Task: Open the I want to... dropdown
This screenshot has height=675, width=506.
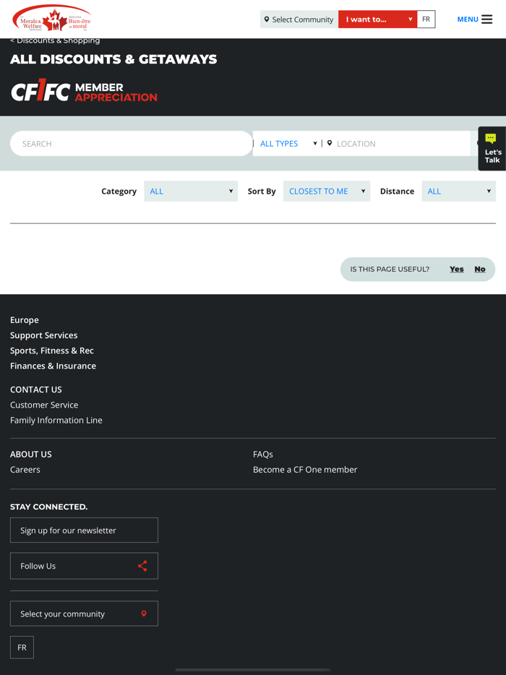Action: coord(377,20)
